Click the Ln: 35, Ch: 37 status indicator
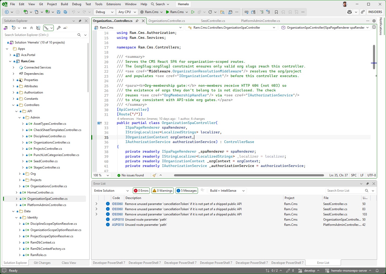 click(338, 175)
